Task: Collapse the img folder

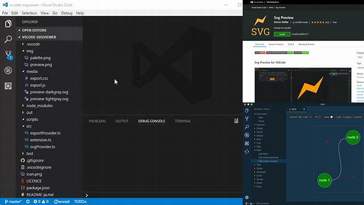Action: 23,51
